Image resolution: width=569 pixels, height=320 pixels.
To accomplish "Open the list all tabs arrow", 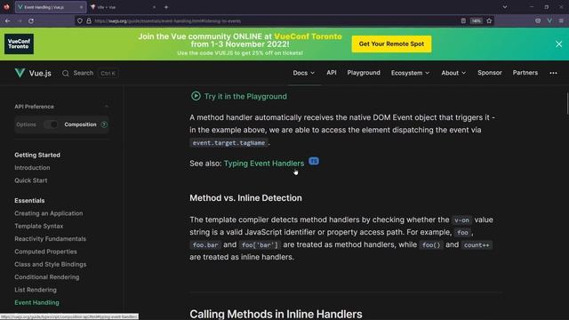I will click(x=505, y=7).
